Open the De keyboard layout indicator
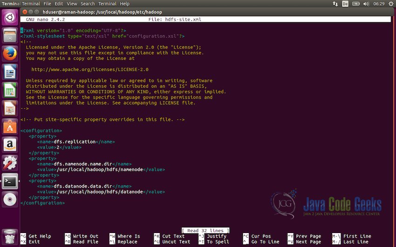The width and height of the screenshot is (396, 247). pyautogui.click(x=345, y=4)
